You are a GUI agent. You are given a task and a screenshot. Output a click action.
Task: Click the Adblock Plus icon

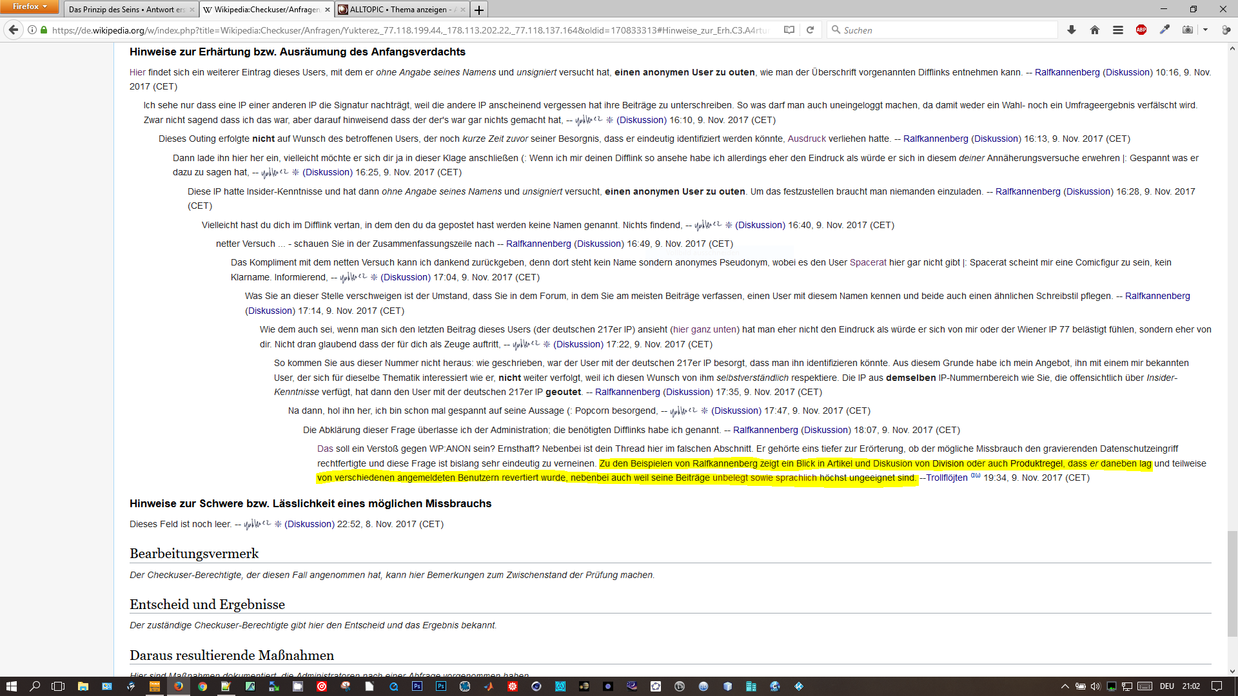[x=1141, y=30]
